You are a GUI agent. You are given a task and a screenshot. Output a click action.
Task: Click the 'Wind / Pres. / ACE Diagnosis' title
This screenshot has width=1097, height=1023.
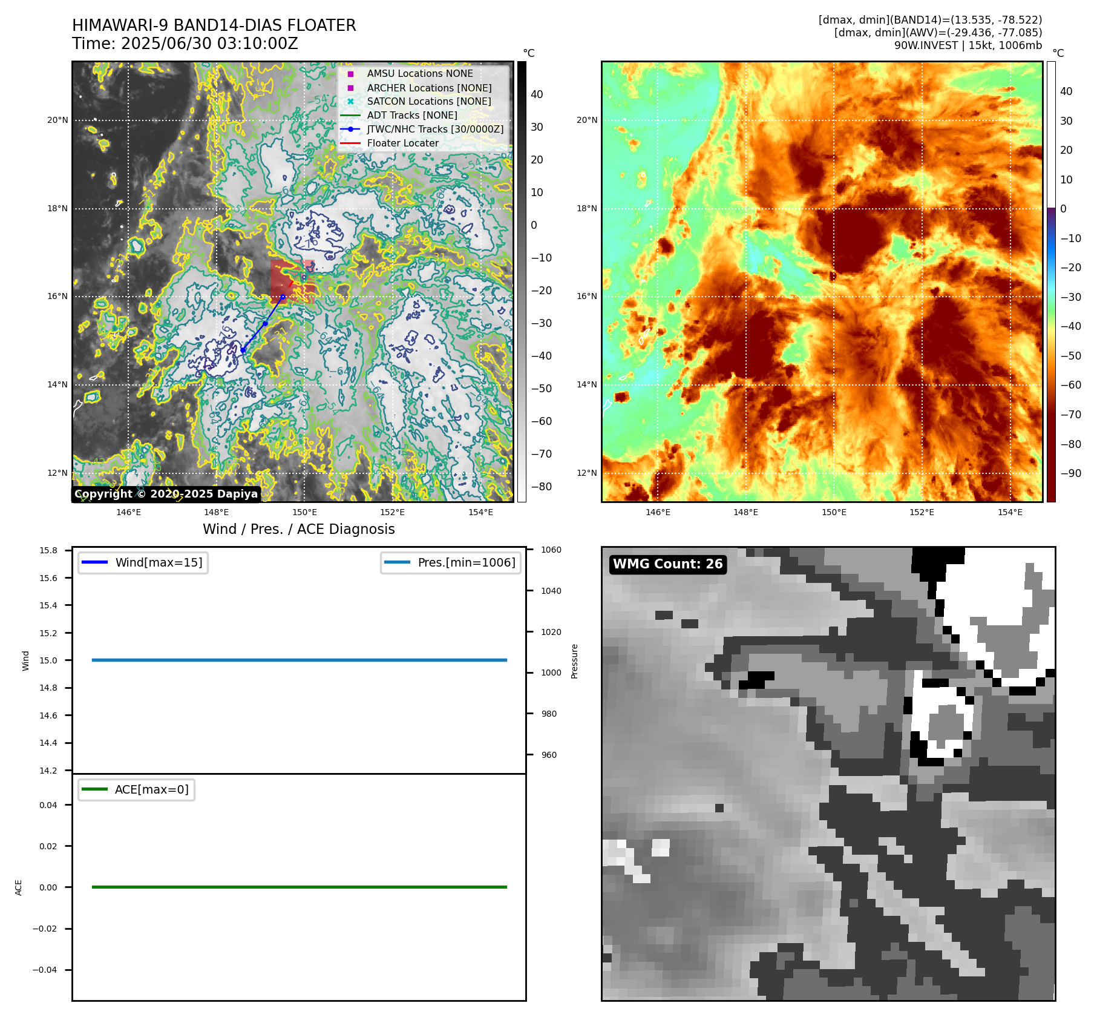(299, 529)
